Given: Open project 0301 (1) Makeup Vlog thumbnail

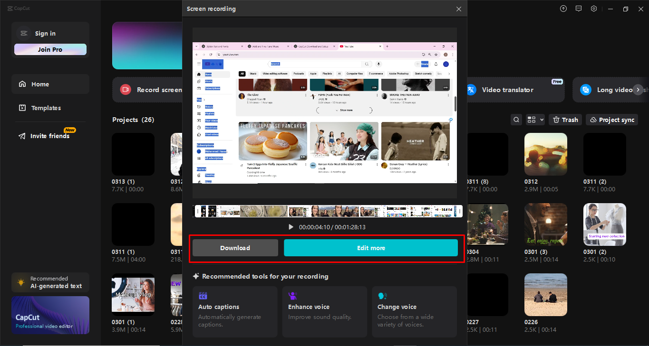Looking at the screenshot, I should (133, 295).
